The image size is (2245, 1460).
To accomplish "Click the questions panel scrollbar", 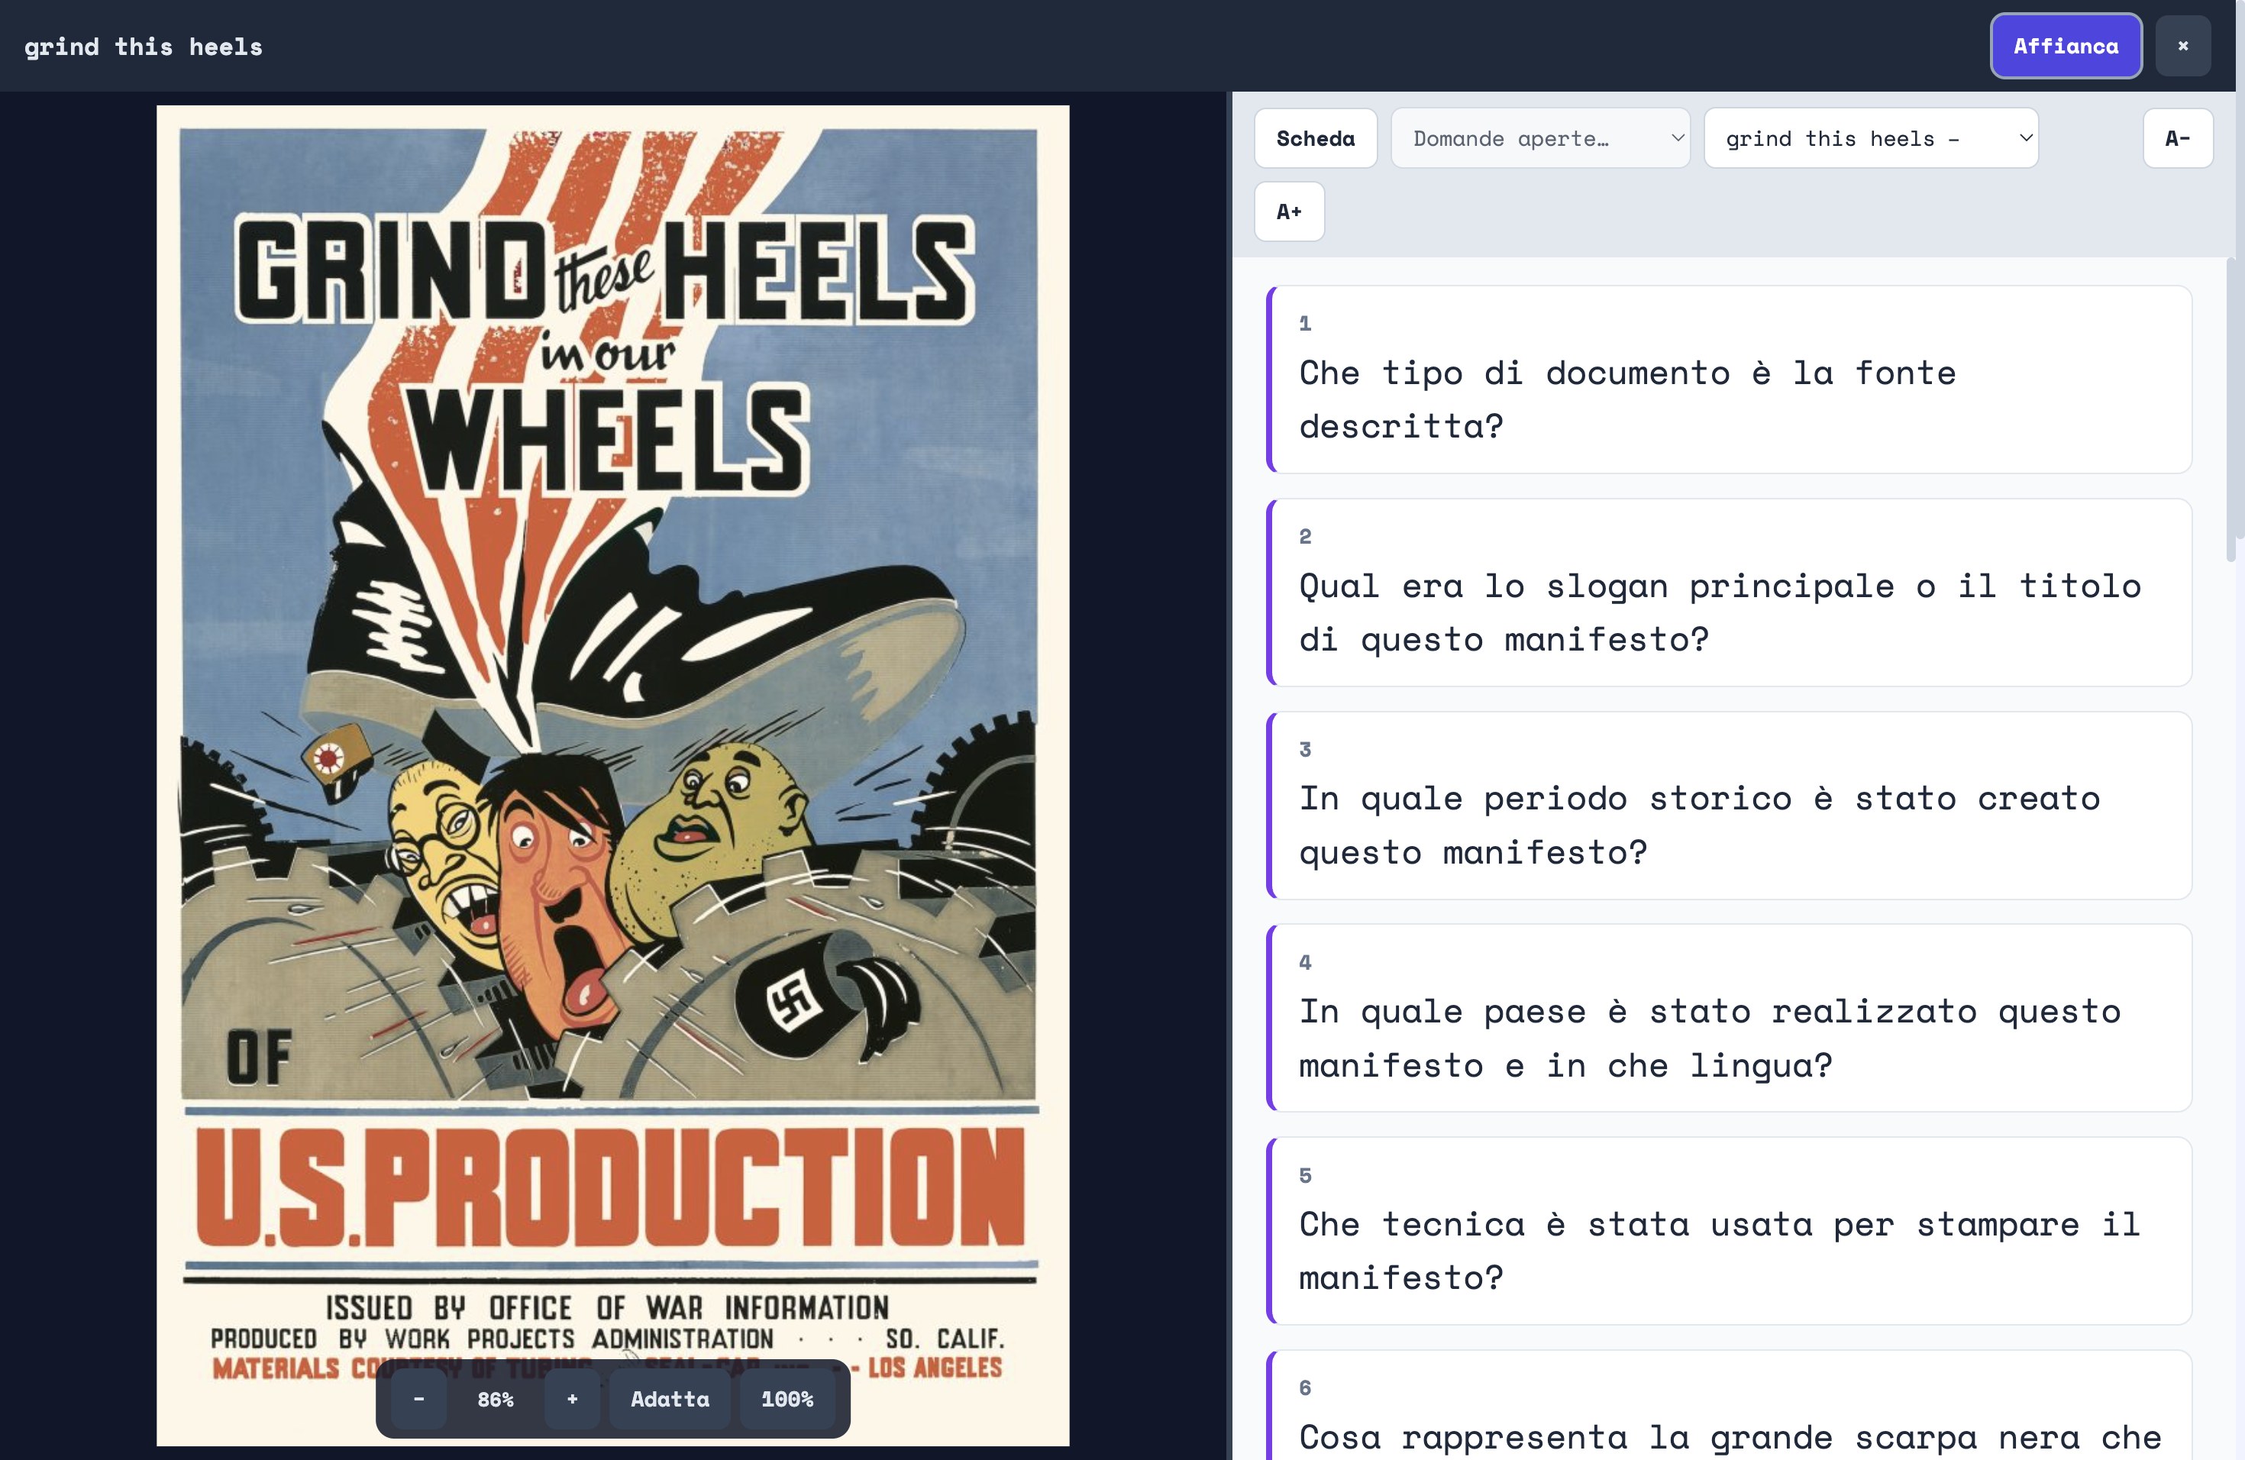I will click(x=2230, y=410).
